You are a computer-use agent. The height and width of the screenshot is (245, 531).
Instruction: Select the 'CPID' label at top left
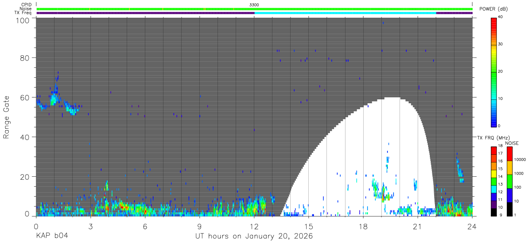26,5
